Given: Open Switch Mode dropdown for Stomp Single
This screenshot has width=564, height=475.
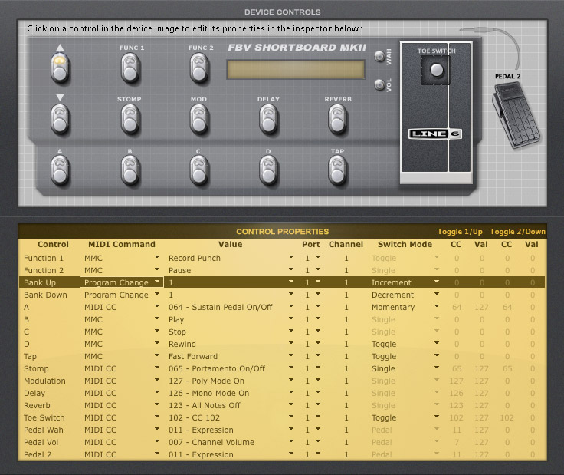Looking at the screenshot, I should coord(437,368).
